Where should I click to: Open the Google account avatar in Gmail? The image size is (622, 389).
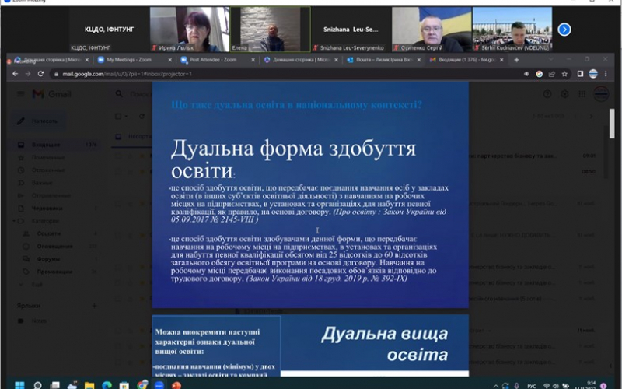[601, 94]
